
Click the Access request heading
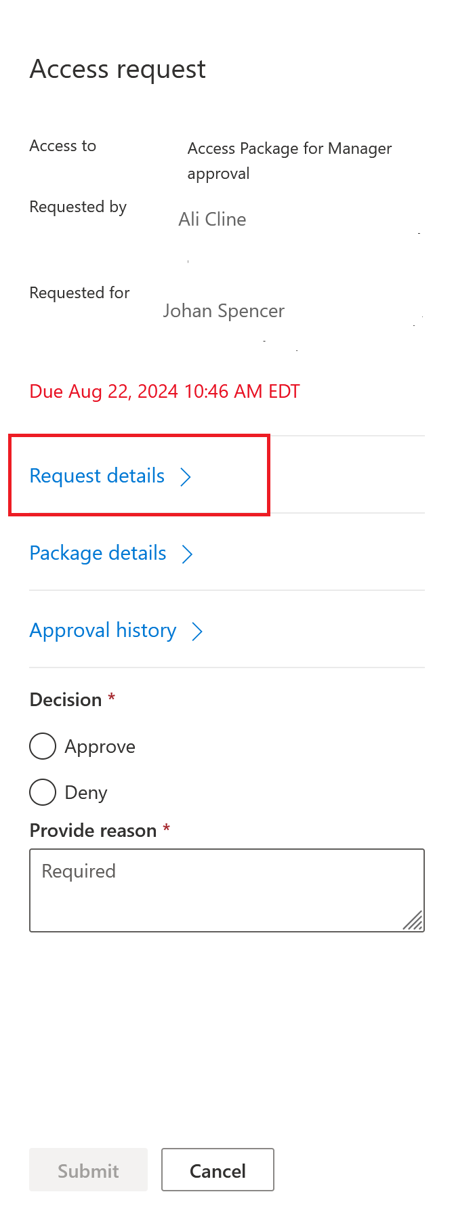click(x=118, y=69)
